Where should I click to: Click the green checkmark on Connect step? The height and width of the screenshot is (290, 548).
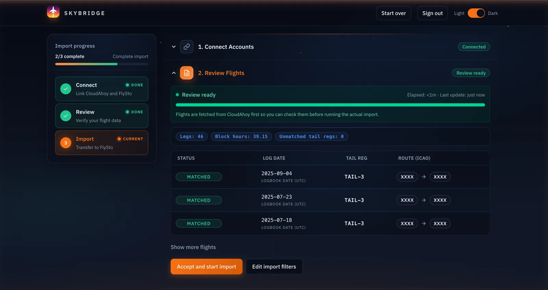click(66, 89)
